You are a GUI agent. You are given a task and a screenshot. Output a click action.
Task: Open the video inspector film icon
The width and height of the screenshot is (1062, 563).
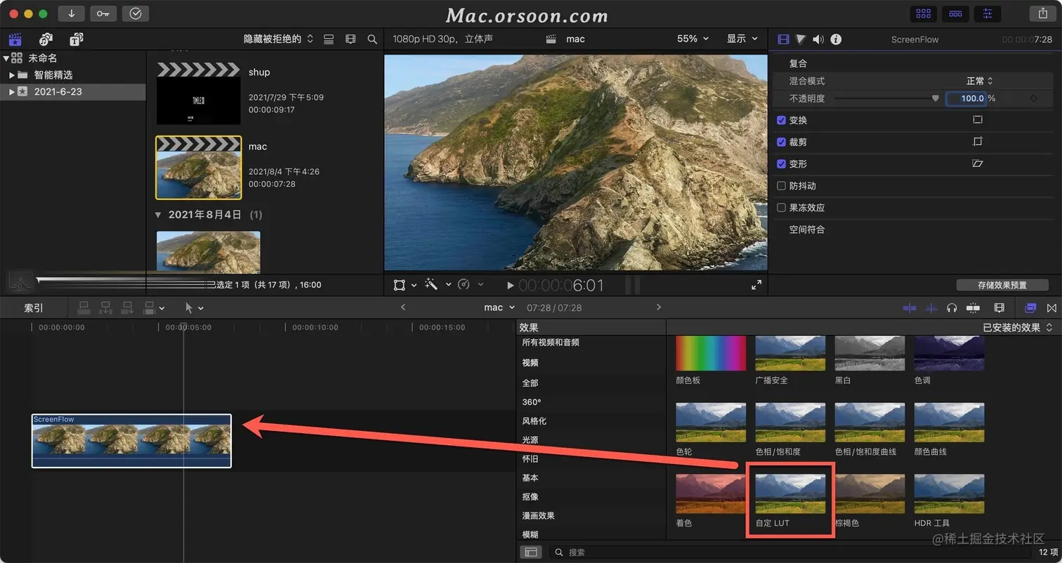(783, 39)
